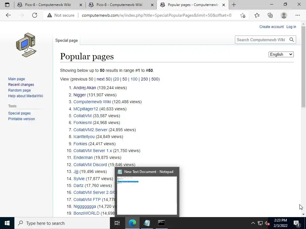
Task: Open the CollabVM Discord page link
Action: (90, 165)
